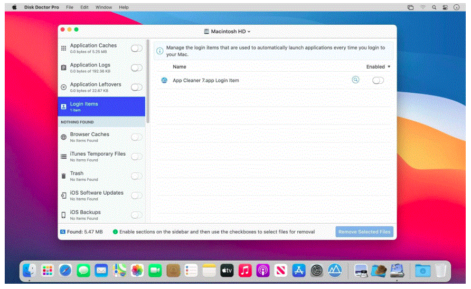Click the App Cleaner 7 app icon in list
Screen dimensions: 471x289
[x=164, y=80]
